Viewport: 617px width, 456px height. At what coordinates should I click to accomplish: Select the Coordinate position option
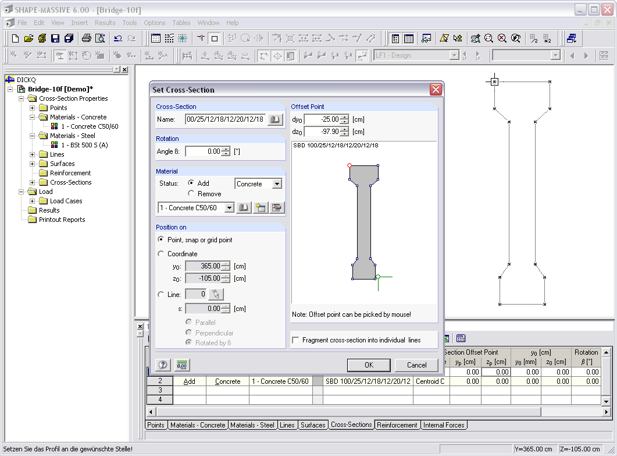[x=161, y=254]
